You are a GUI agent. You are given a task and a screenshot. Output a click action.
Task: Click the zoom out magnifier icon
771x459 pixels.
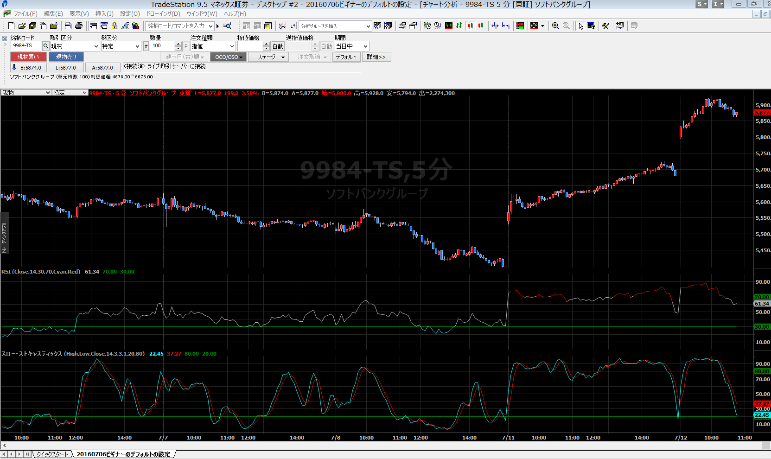click(x=566, y=26)
